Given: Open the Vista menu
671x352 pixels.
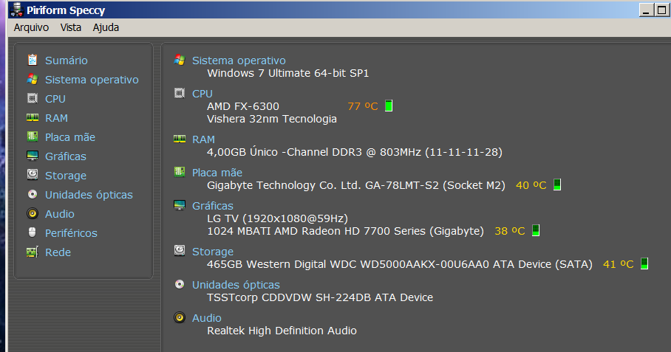Looking at the screenshot, I should tap(71, 27).
